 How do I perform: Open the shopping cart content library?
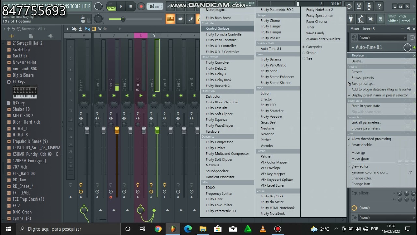(x=380, y=19)
